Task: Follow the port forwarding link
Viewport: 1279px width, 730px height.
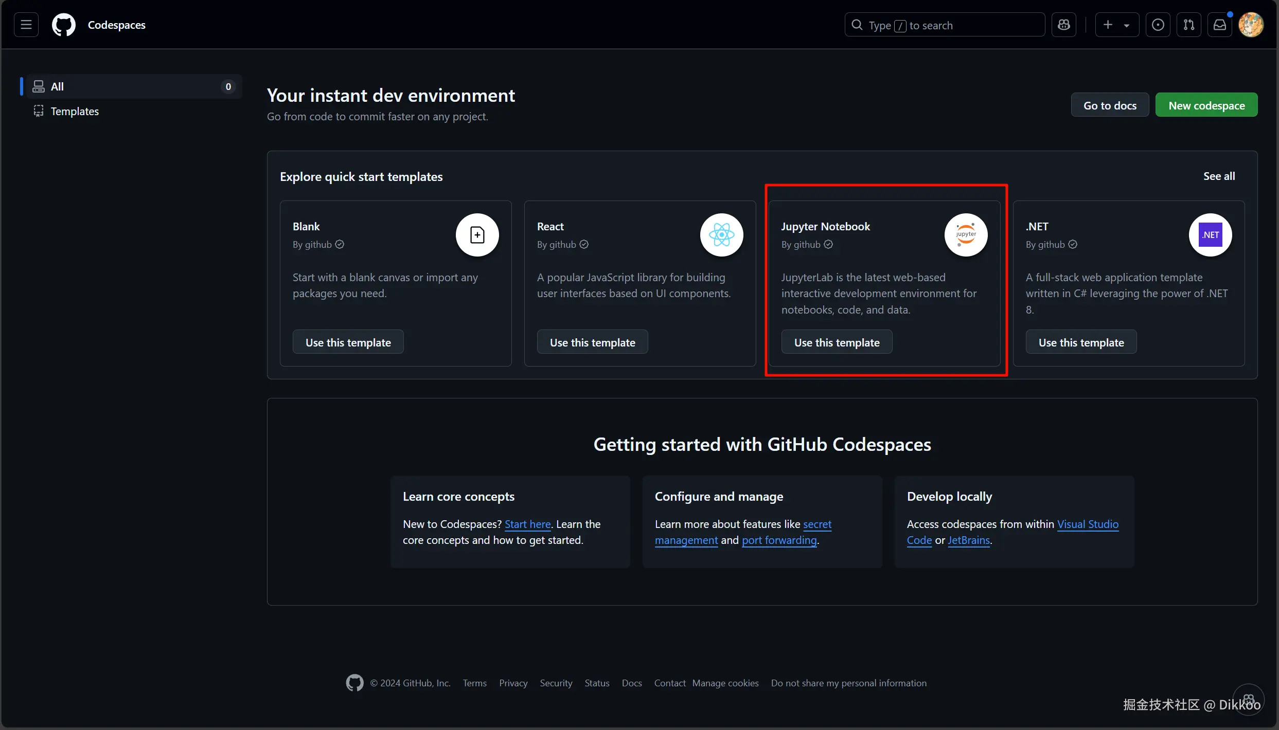Action: click(779, 540)
